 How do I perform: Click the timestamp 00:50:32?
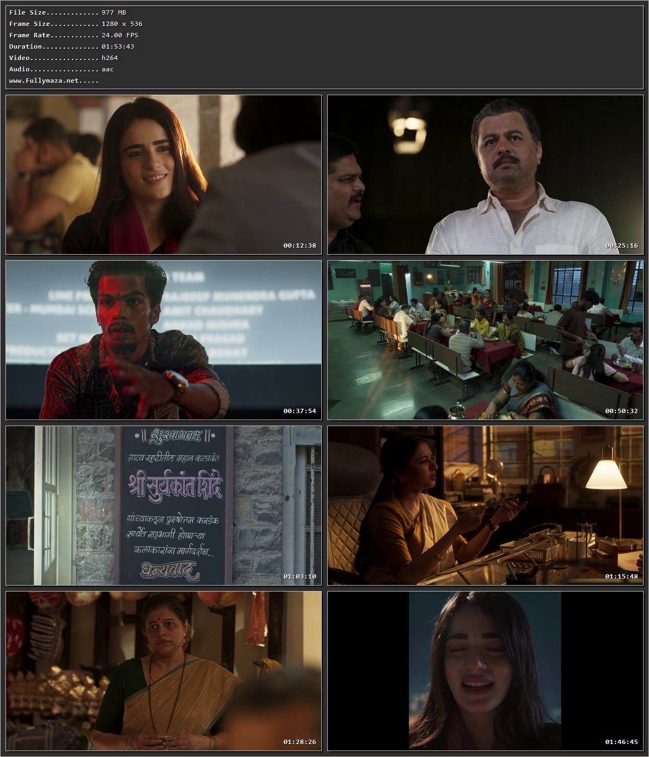click(x=621, y=411)
